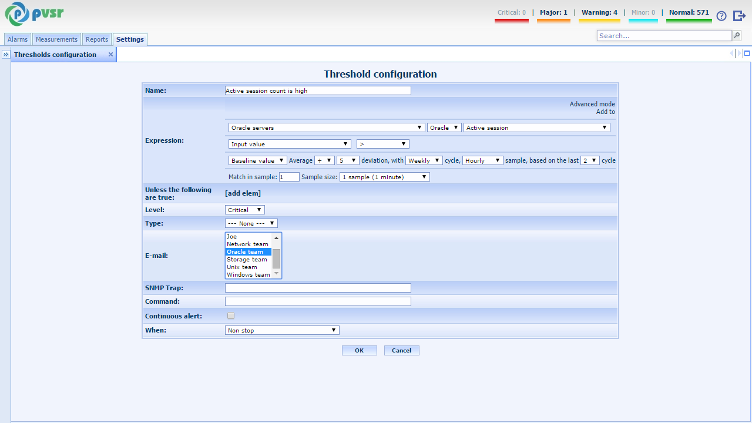
Task: Expand the left sidebar panel arrow
Action: pos(5,54)
